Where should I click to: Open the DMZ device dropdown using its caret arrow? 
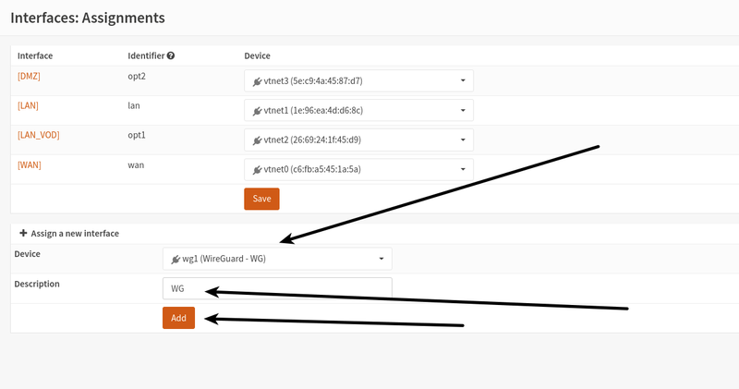pyautogui.click(x=462, y=81)
